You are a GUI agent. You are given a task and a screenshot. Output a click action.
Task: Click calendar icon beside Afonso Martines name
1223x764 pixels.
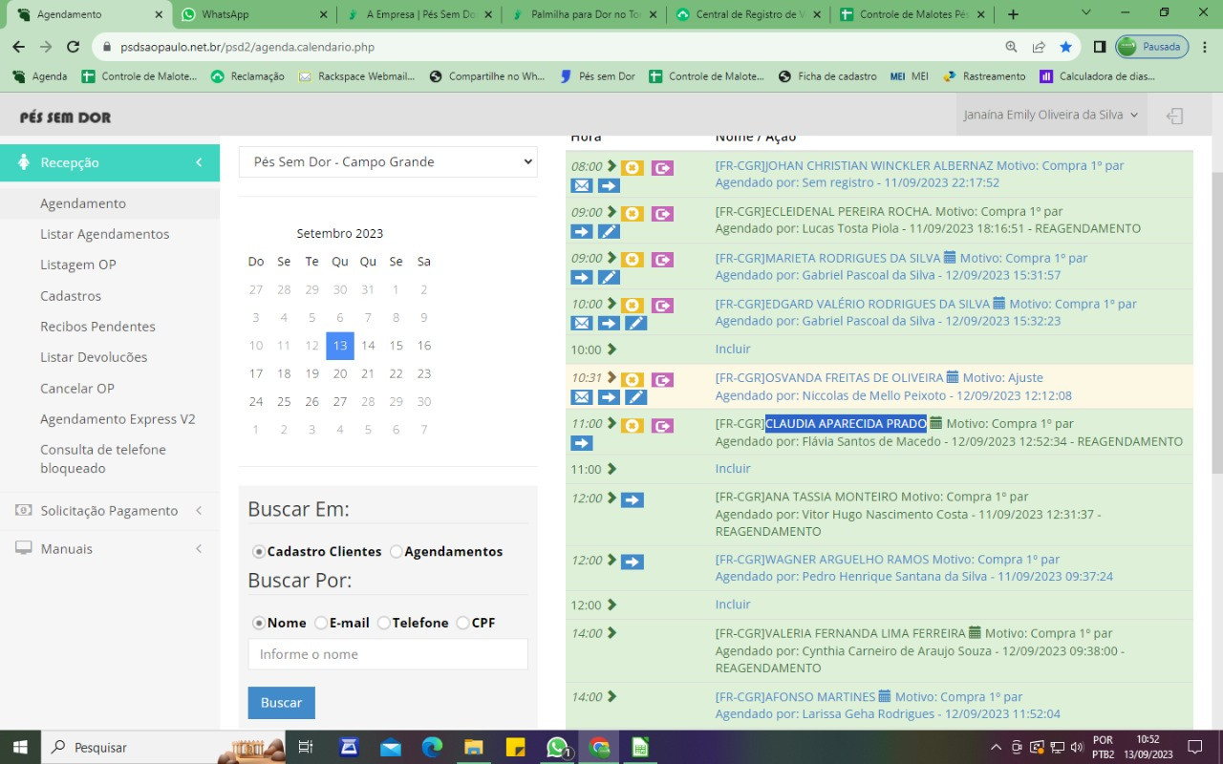[x=885, y=696]
